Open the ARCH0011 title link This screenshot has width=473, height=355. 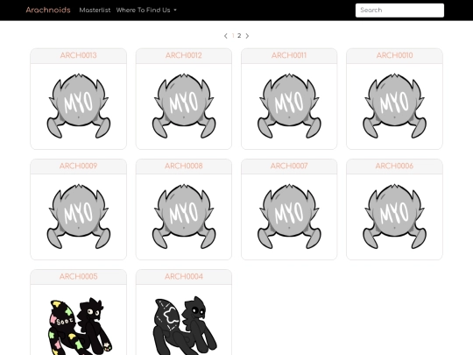click(x=289, y=55)
